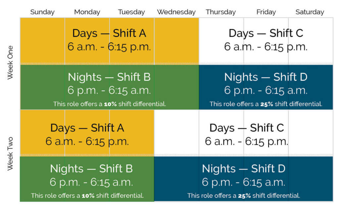This screenshot has width=339, height=212.
Task: Click the Saturday column header
Action: click(310, 12)
